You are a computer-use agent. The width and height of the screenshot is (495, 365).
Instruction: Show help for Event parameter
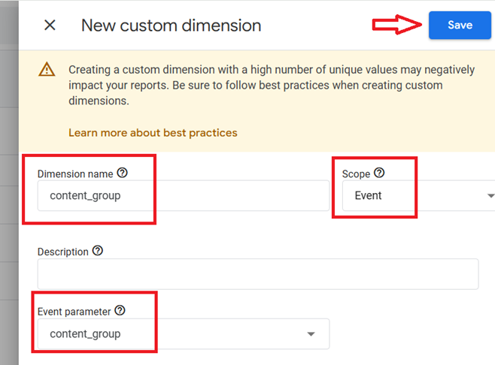[x=120, y=310]
